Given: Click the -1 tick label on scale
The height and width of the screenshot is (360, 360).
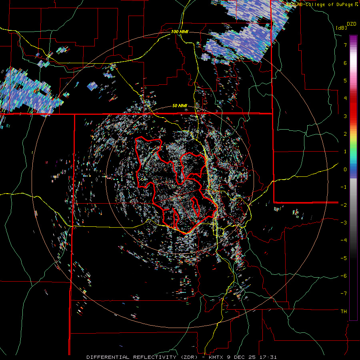Looking at the screenshot, I should tap(344, 187).
